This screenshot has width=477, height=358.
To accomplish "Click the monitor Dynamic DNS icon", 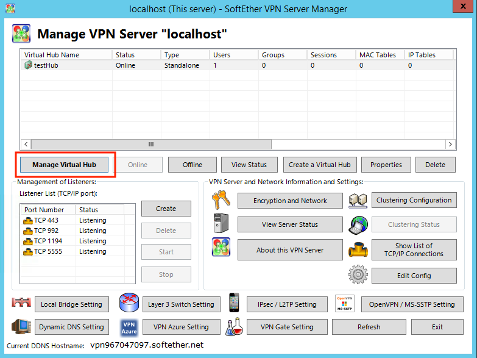I will pos(21,326).
